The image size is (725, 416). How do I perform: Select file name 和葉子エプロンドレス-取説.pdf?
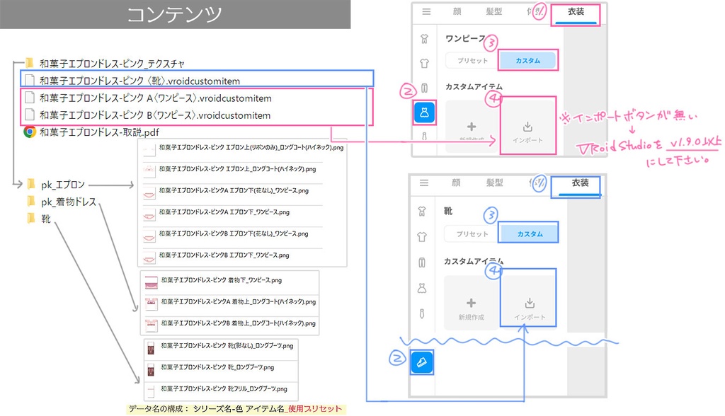click(99, 132)
